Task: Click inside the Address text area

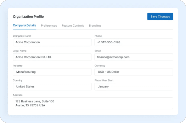Action: (x=93, y=103)
